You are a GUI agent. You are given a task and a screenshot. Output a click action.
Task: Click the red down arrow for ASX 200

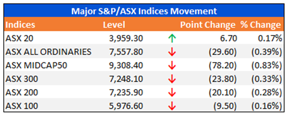coord(172,93)
